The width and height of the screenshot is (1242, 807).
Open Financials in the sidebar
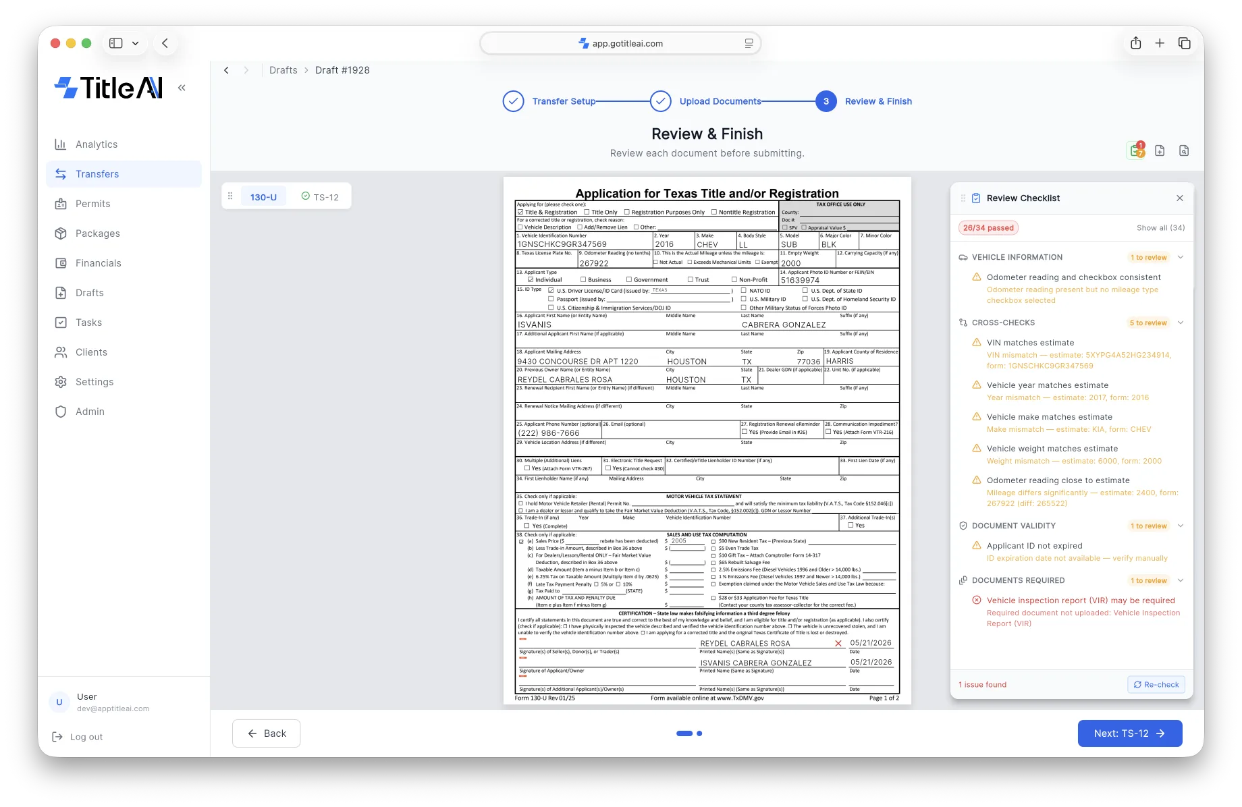click(124, 263)
